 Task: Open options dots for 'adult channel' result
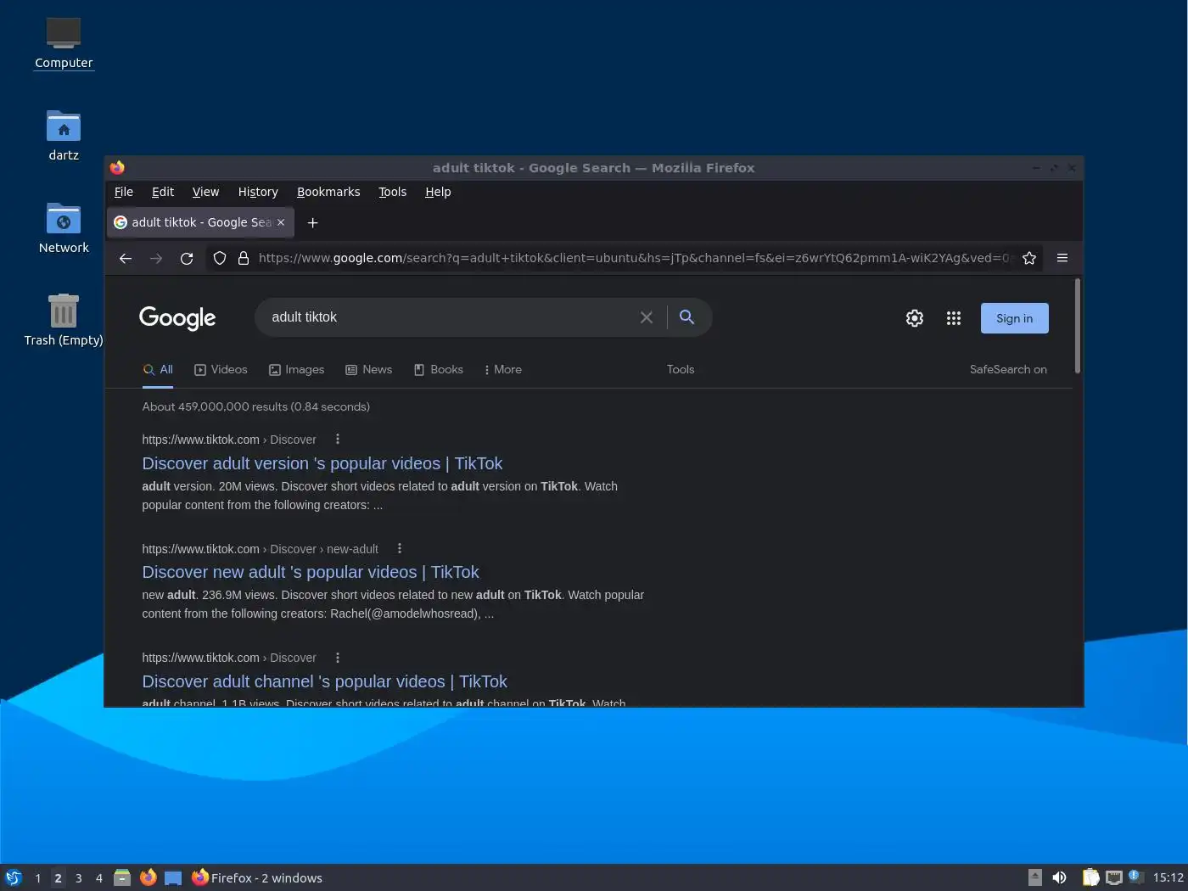tap(338, 658)
